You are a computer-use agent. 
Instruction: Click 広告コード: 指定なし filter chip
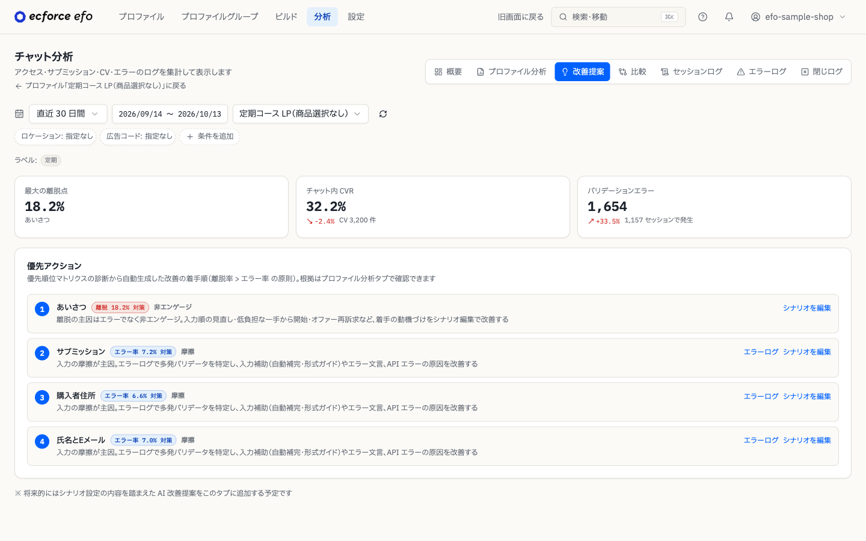coord(138,136)
